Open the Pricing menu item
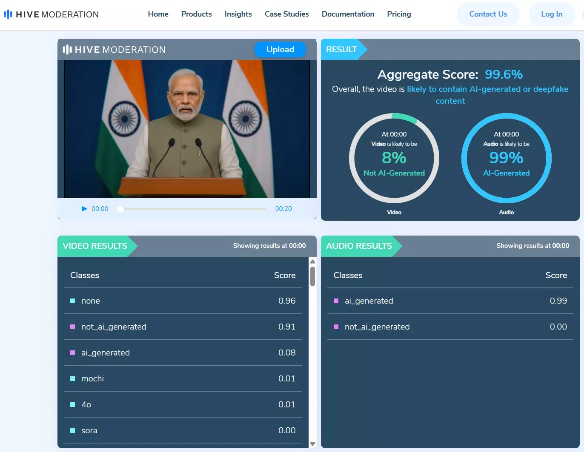 399,14
